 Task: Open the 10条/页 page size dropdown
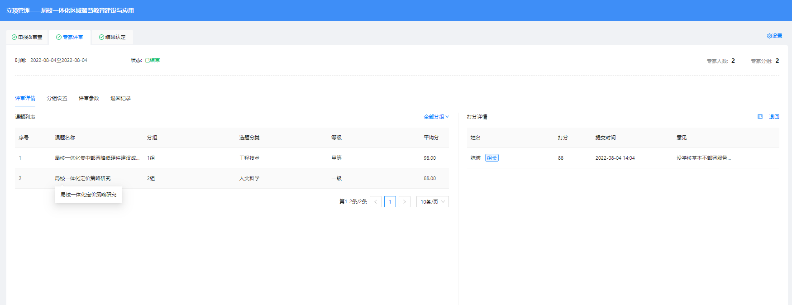point(432,202)
